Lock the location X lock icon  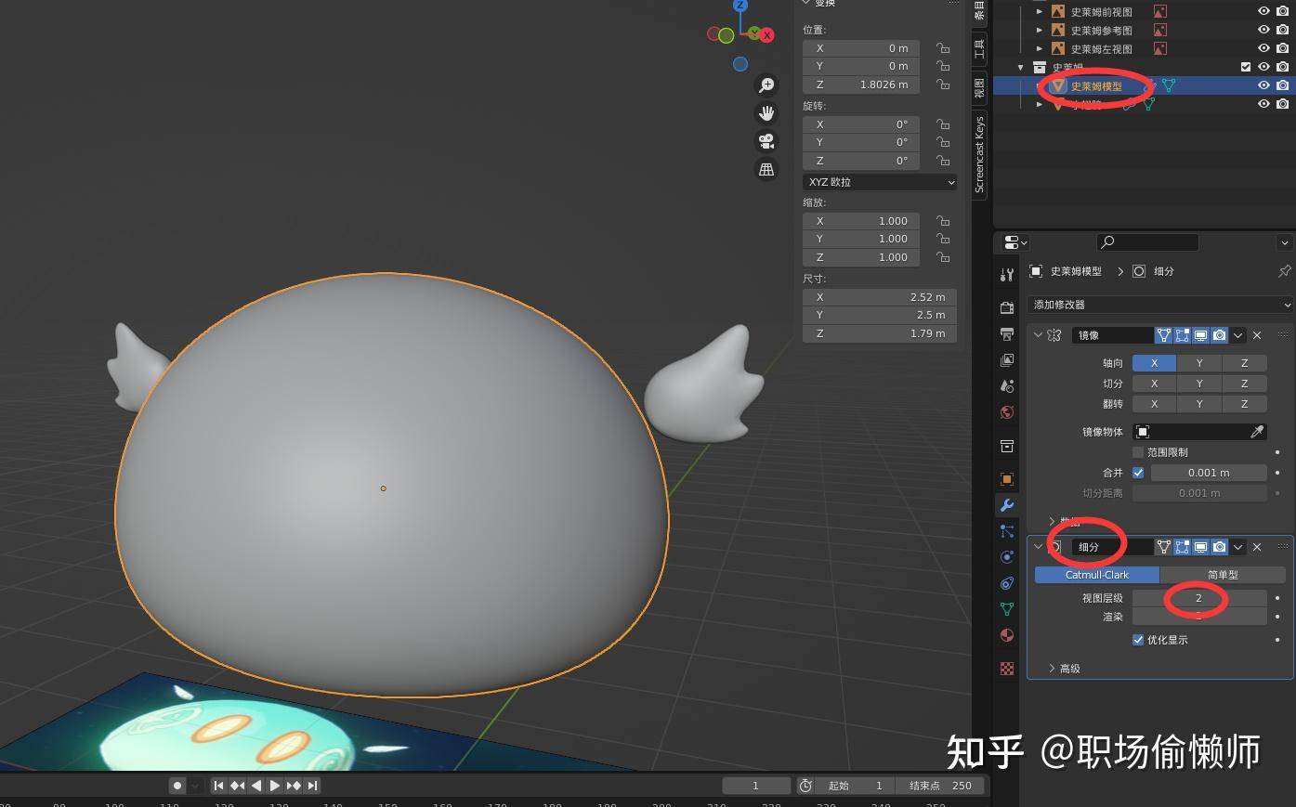(x=943, y=48)
